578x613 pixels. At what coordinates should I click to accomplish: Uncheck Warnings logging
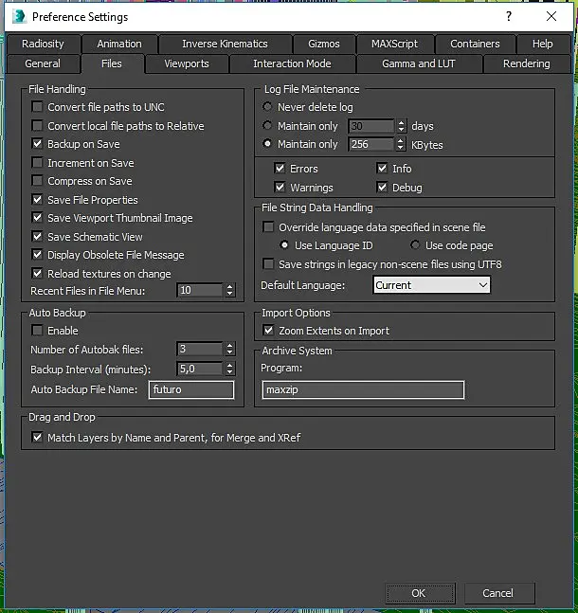(280, 188)
